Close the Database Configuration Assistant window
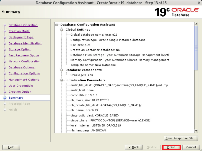 (x=199, y=3)
